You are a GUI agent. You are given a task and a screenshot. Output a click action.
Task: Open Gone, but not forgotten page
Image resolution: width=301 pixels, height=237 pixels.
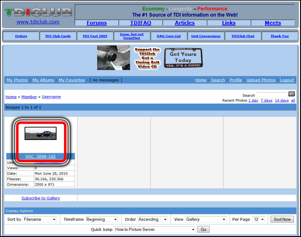132,36
